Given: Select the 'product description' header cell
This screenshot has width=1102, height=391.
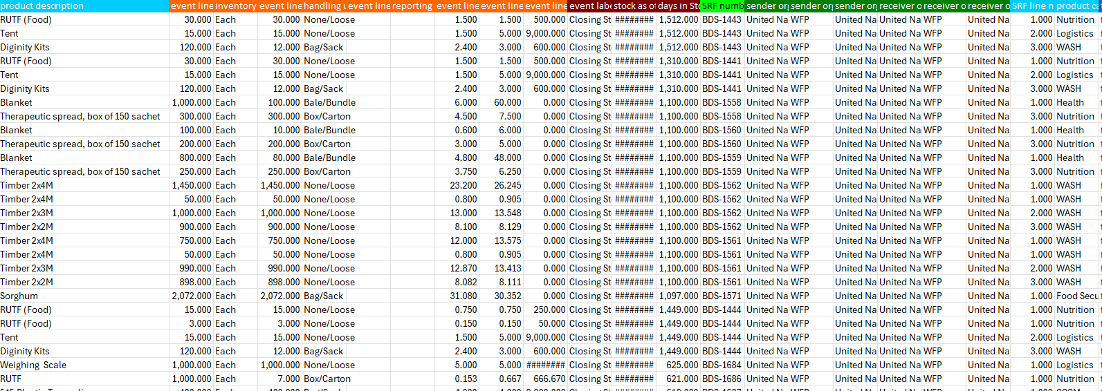Looking at the screenshot, I should click(84, 6).
